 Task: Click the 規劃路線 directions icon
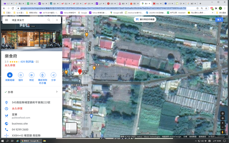pyautogui.click(x=10, y=75)
